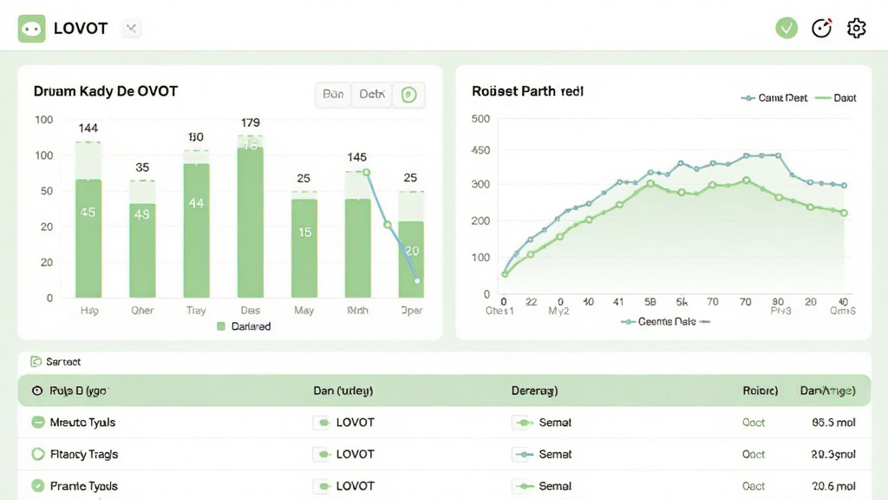
Task: Open the Oact link in the Prante Tyods row
Action: pos(754,486)
